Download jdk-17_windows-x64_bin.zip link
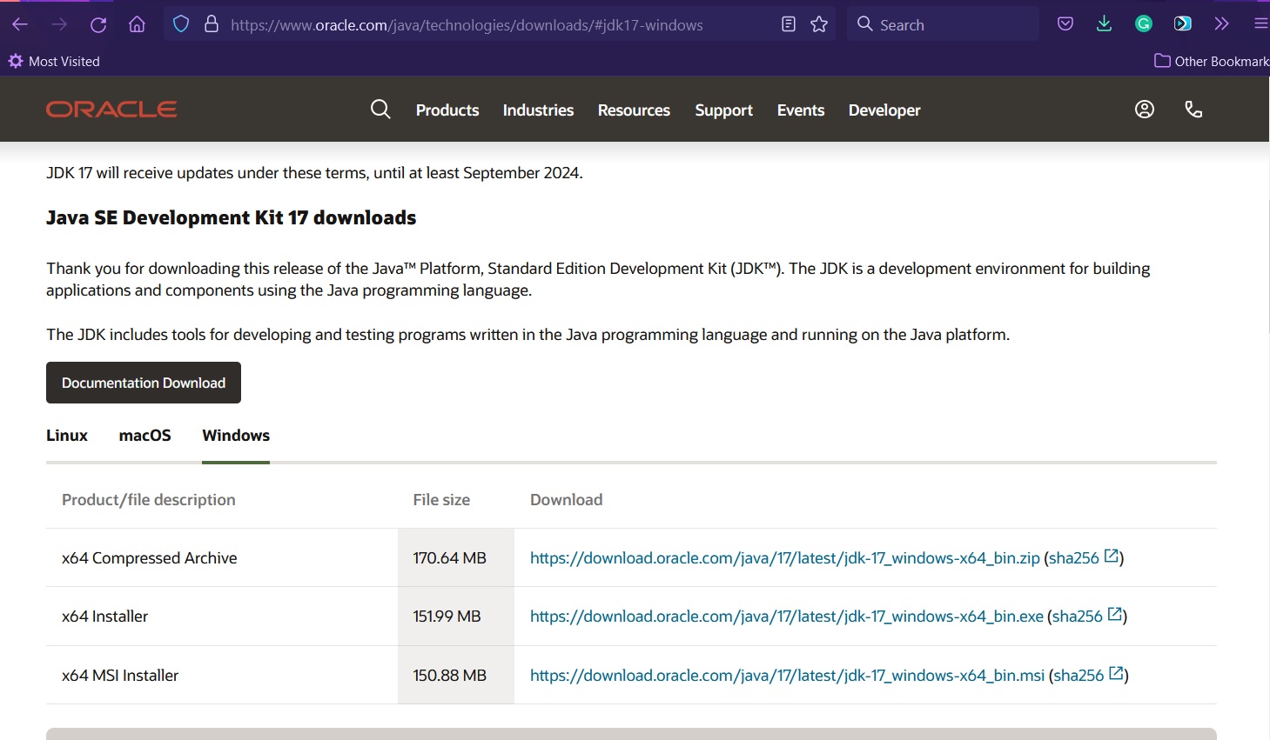Image resolution: width=1270 pixels, height=740 pixels. click(785, 557)
